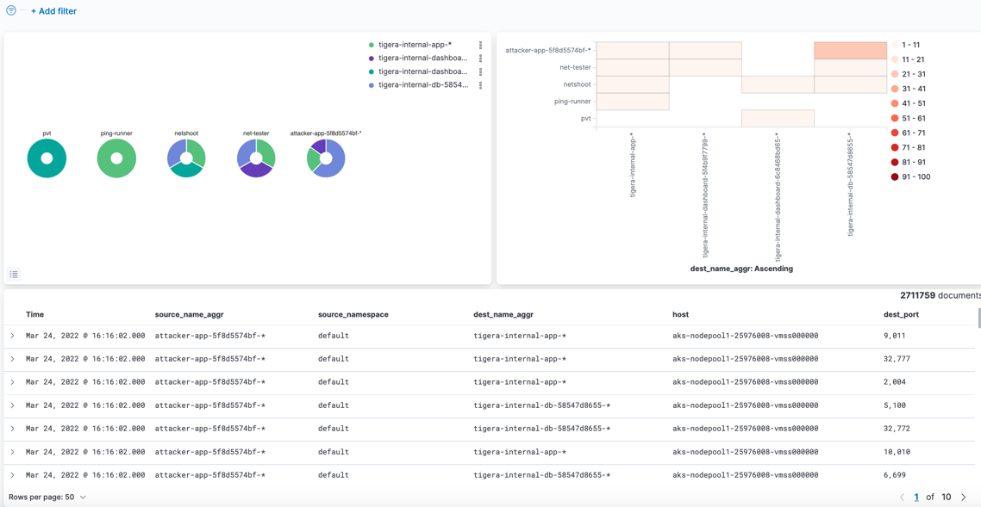
Task: Expand the row with dest_port 5,100
Action: [12, 405]
